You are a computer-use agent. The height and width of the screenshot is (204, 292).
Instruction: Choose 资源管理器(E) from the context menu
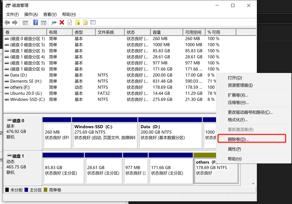tap(254, 85)
